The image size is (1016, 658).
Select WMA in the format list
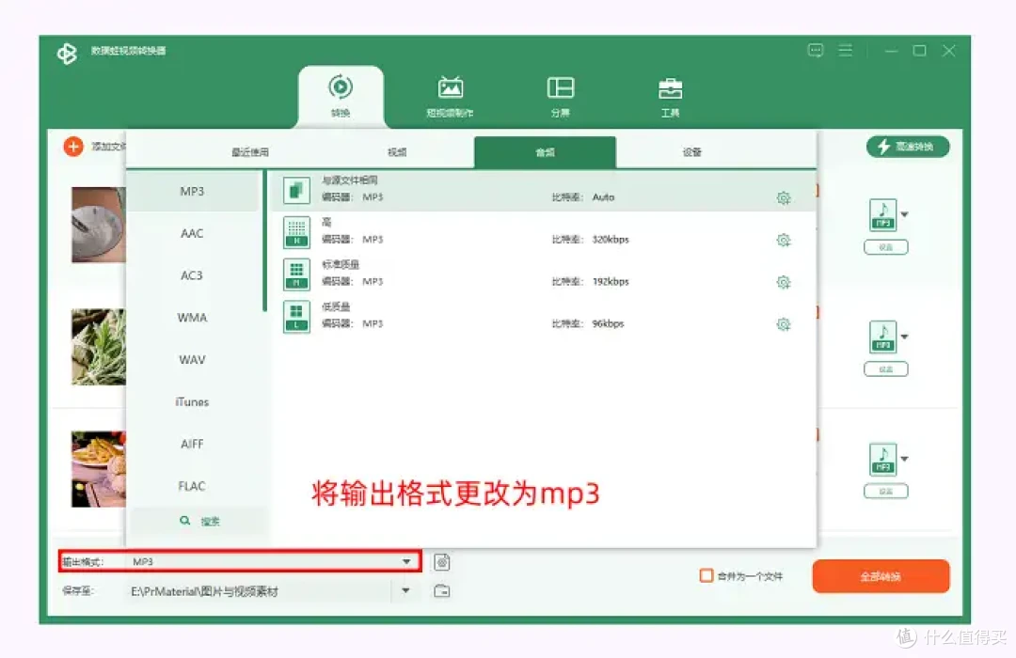click(193, 318)
